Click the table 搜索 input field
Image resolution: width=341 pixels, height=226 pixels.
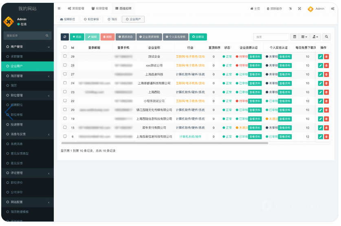coord(271,37)
